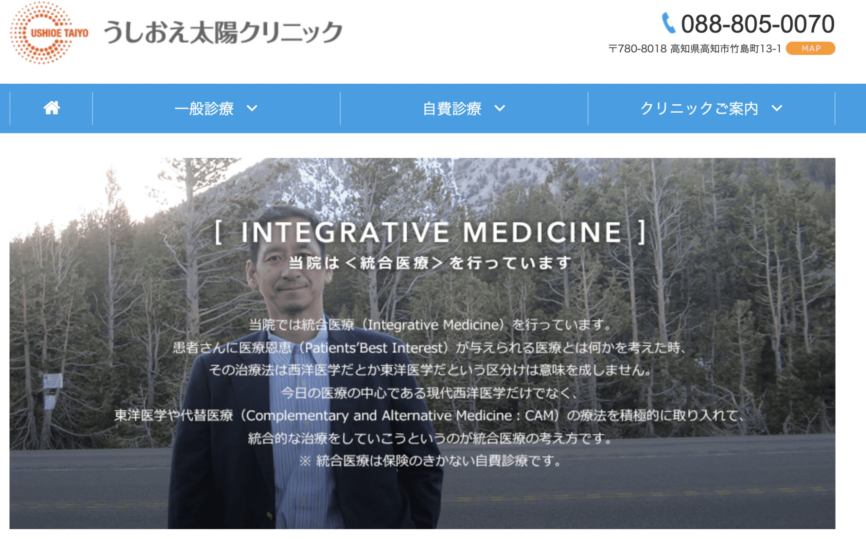Click the hero image of the doctor

coord(422,343)
